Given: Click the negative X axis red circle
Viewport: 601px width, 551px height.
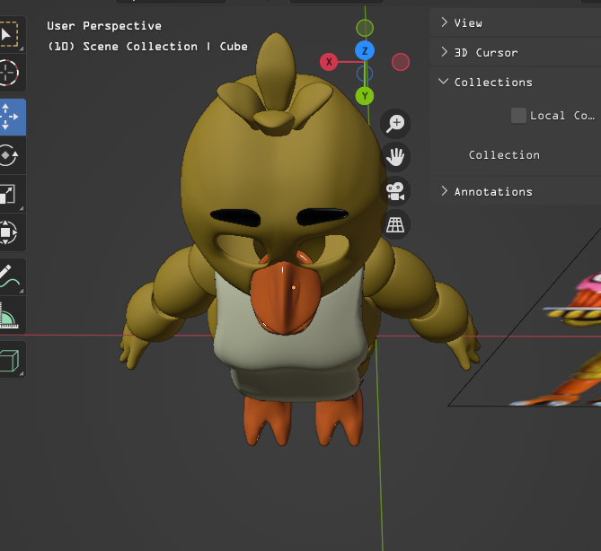Looking at the screenshot, I should [401, 62].
